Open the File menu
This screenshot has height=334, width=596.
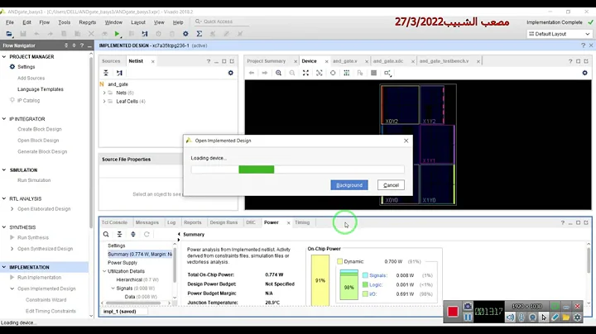coord(10,22)
